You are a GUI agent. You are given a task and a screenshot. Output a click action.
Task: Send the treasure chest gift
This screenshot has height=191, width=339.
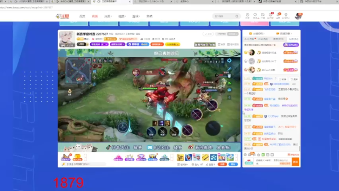(x=153, y=157)
